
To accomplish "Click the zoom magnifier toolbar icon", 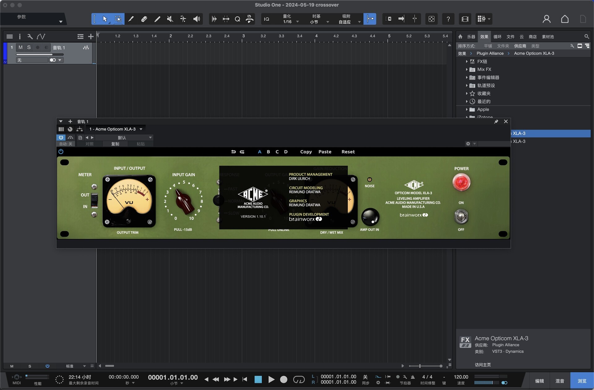I will 237,19.
